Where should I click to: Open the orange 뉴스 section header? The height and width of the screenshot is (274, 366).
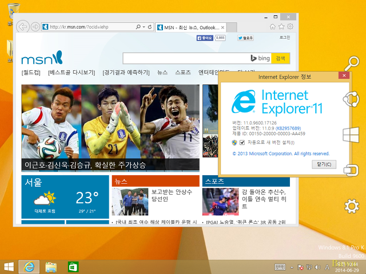point(156,182)
